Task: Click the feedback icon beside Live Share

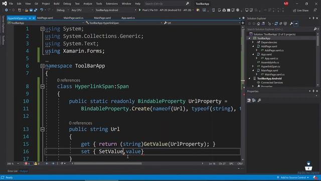Action: [315, 10]
